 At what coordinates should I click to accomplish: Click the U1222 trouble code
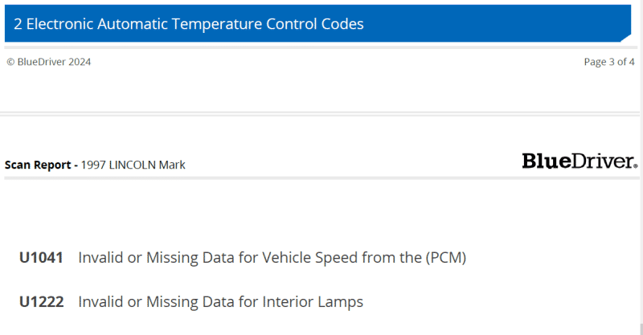click(42, 302)
